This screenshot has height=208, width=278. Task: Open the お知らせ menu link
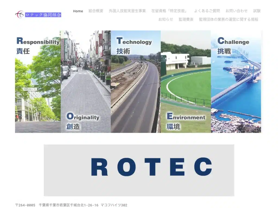[x=166, y=19]
